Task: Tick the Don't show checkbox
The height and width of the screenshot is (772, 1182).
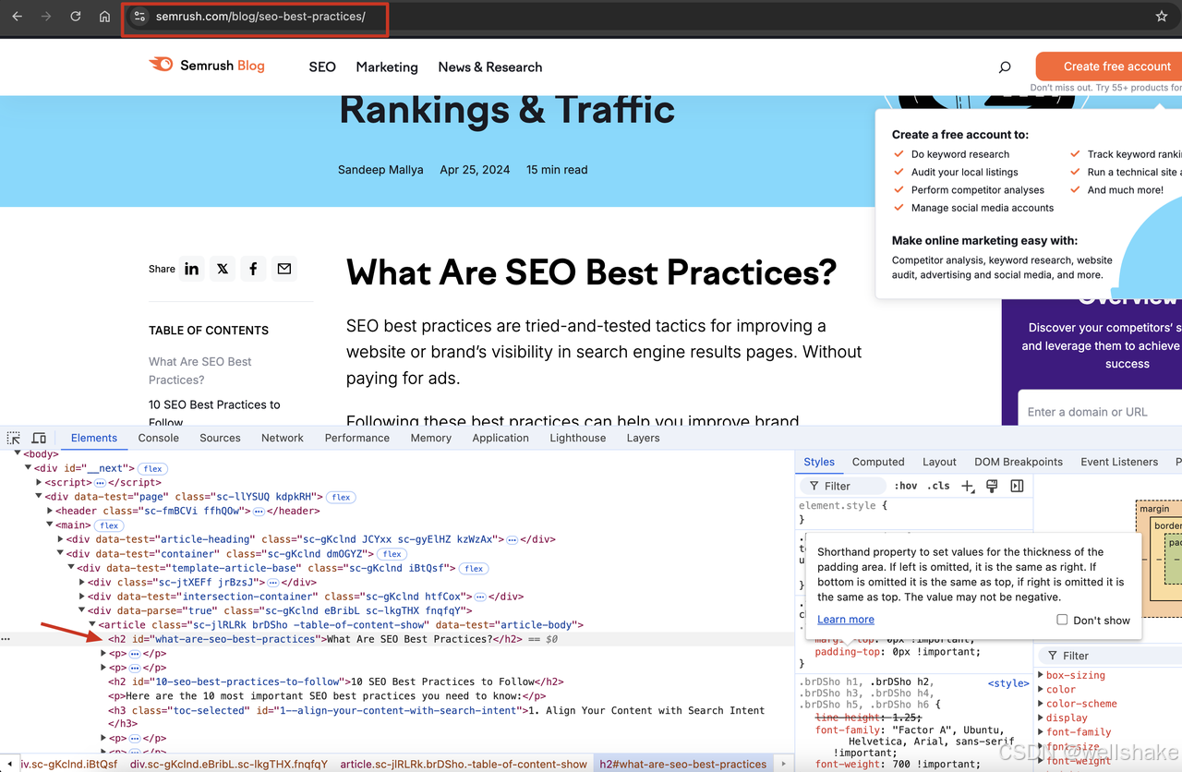Action: (1062, 621)
